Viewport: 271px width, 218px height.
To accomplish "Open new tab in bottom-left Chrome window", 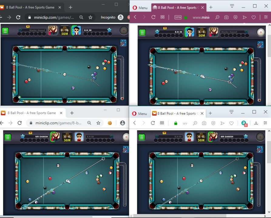I will [x=72, y=113].
